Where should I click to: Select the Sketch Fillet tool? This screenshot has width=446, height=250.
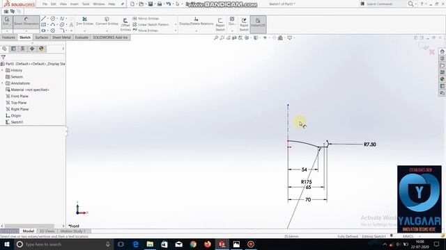pos(62,31)
